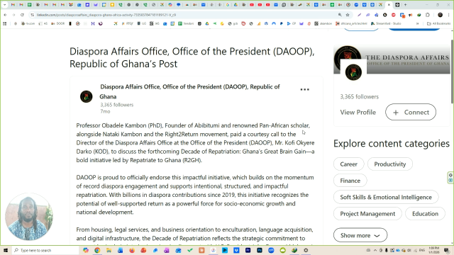The width and height of the screenshot is (454, 255).
Task: Go back using the browser back arrow
Action: coord(5,15)
